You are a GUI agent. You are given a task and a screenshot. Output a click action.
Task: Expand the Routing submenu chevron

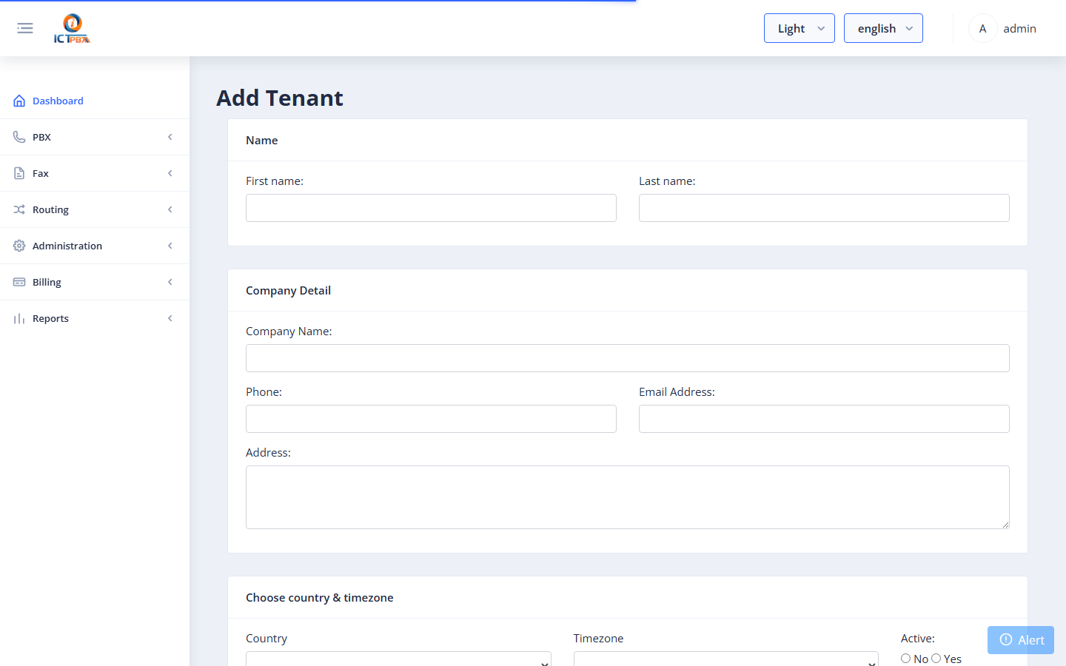(170, 209)
